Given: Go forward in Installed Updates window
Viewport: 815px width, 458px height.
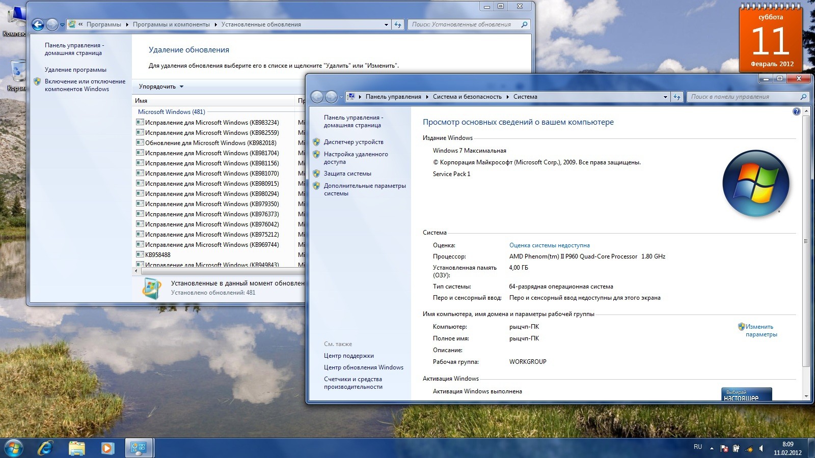Looking at the screenshot, I should [52, 24].
